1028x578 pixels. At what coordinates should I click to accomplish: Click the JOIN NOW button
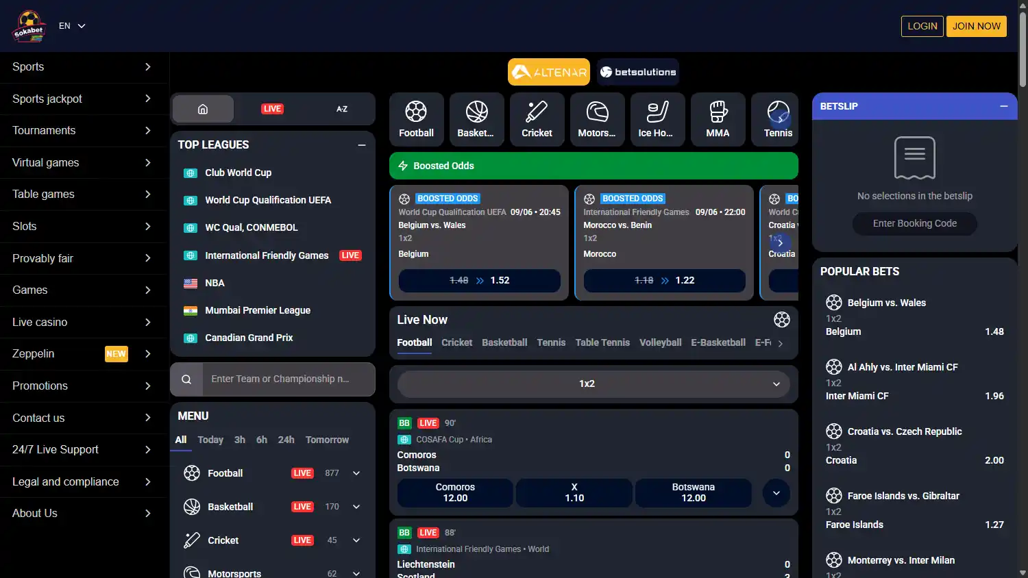pos(977,26)
